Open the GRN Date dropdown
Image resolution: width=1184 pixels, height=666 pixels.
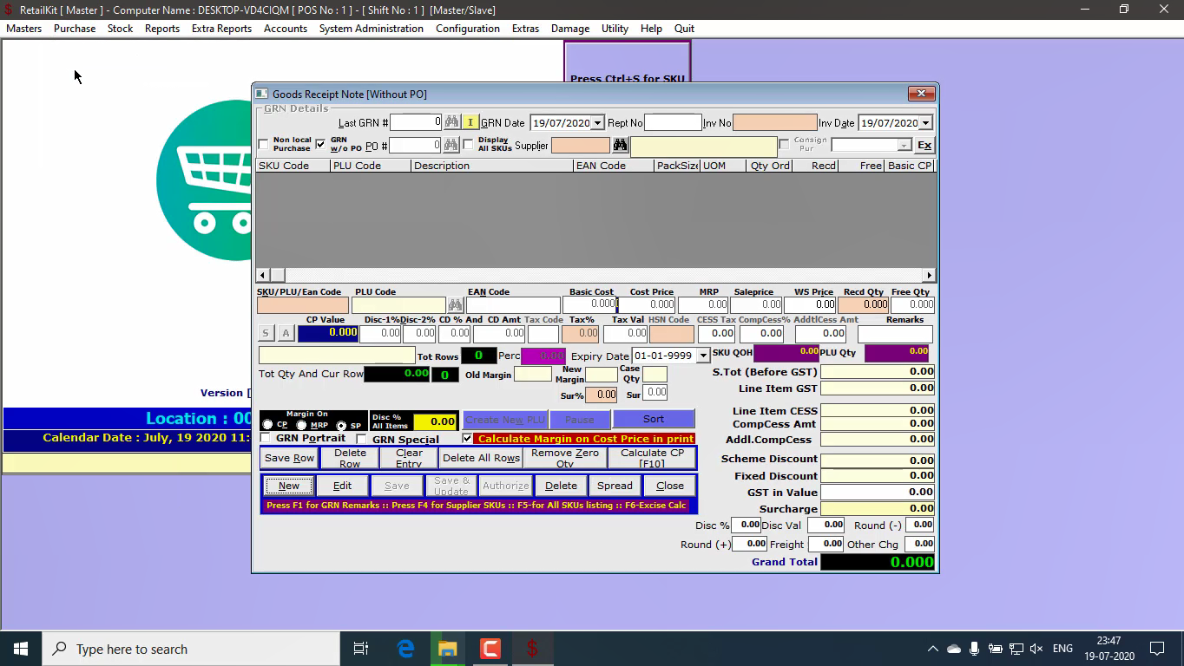(597, 123)
